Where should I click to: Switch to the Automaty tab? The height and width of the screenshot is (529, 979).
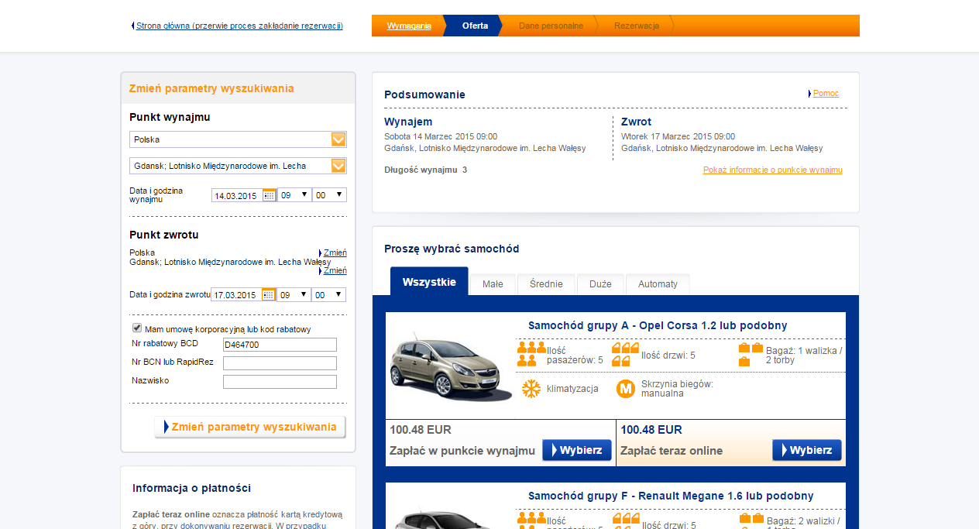pos(658,284)
